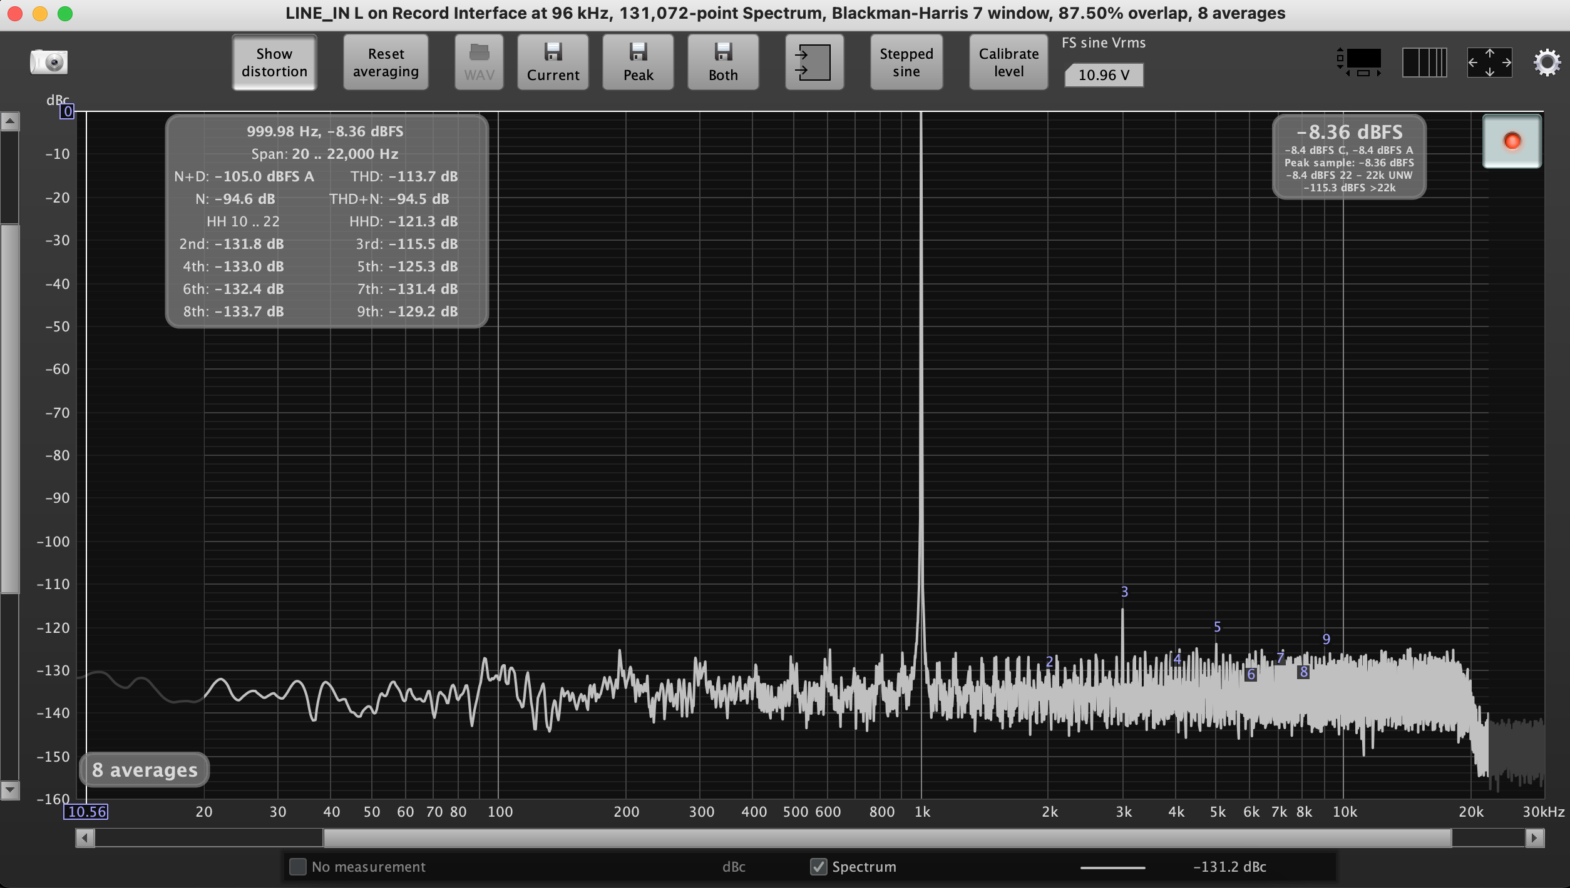Viewport: 1570px width, 888px height.
Task: Uncheck the Spectrum trace checkbox
Action: click(x=818, y=867)
